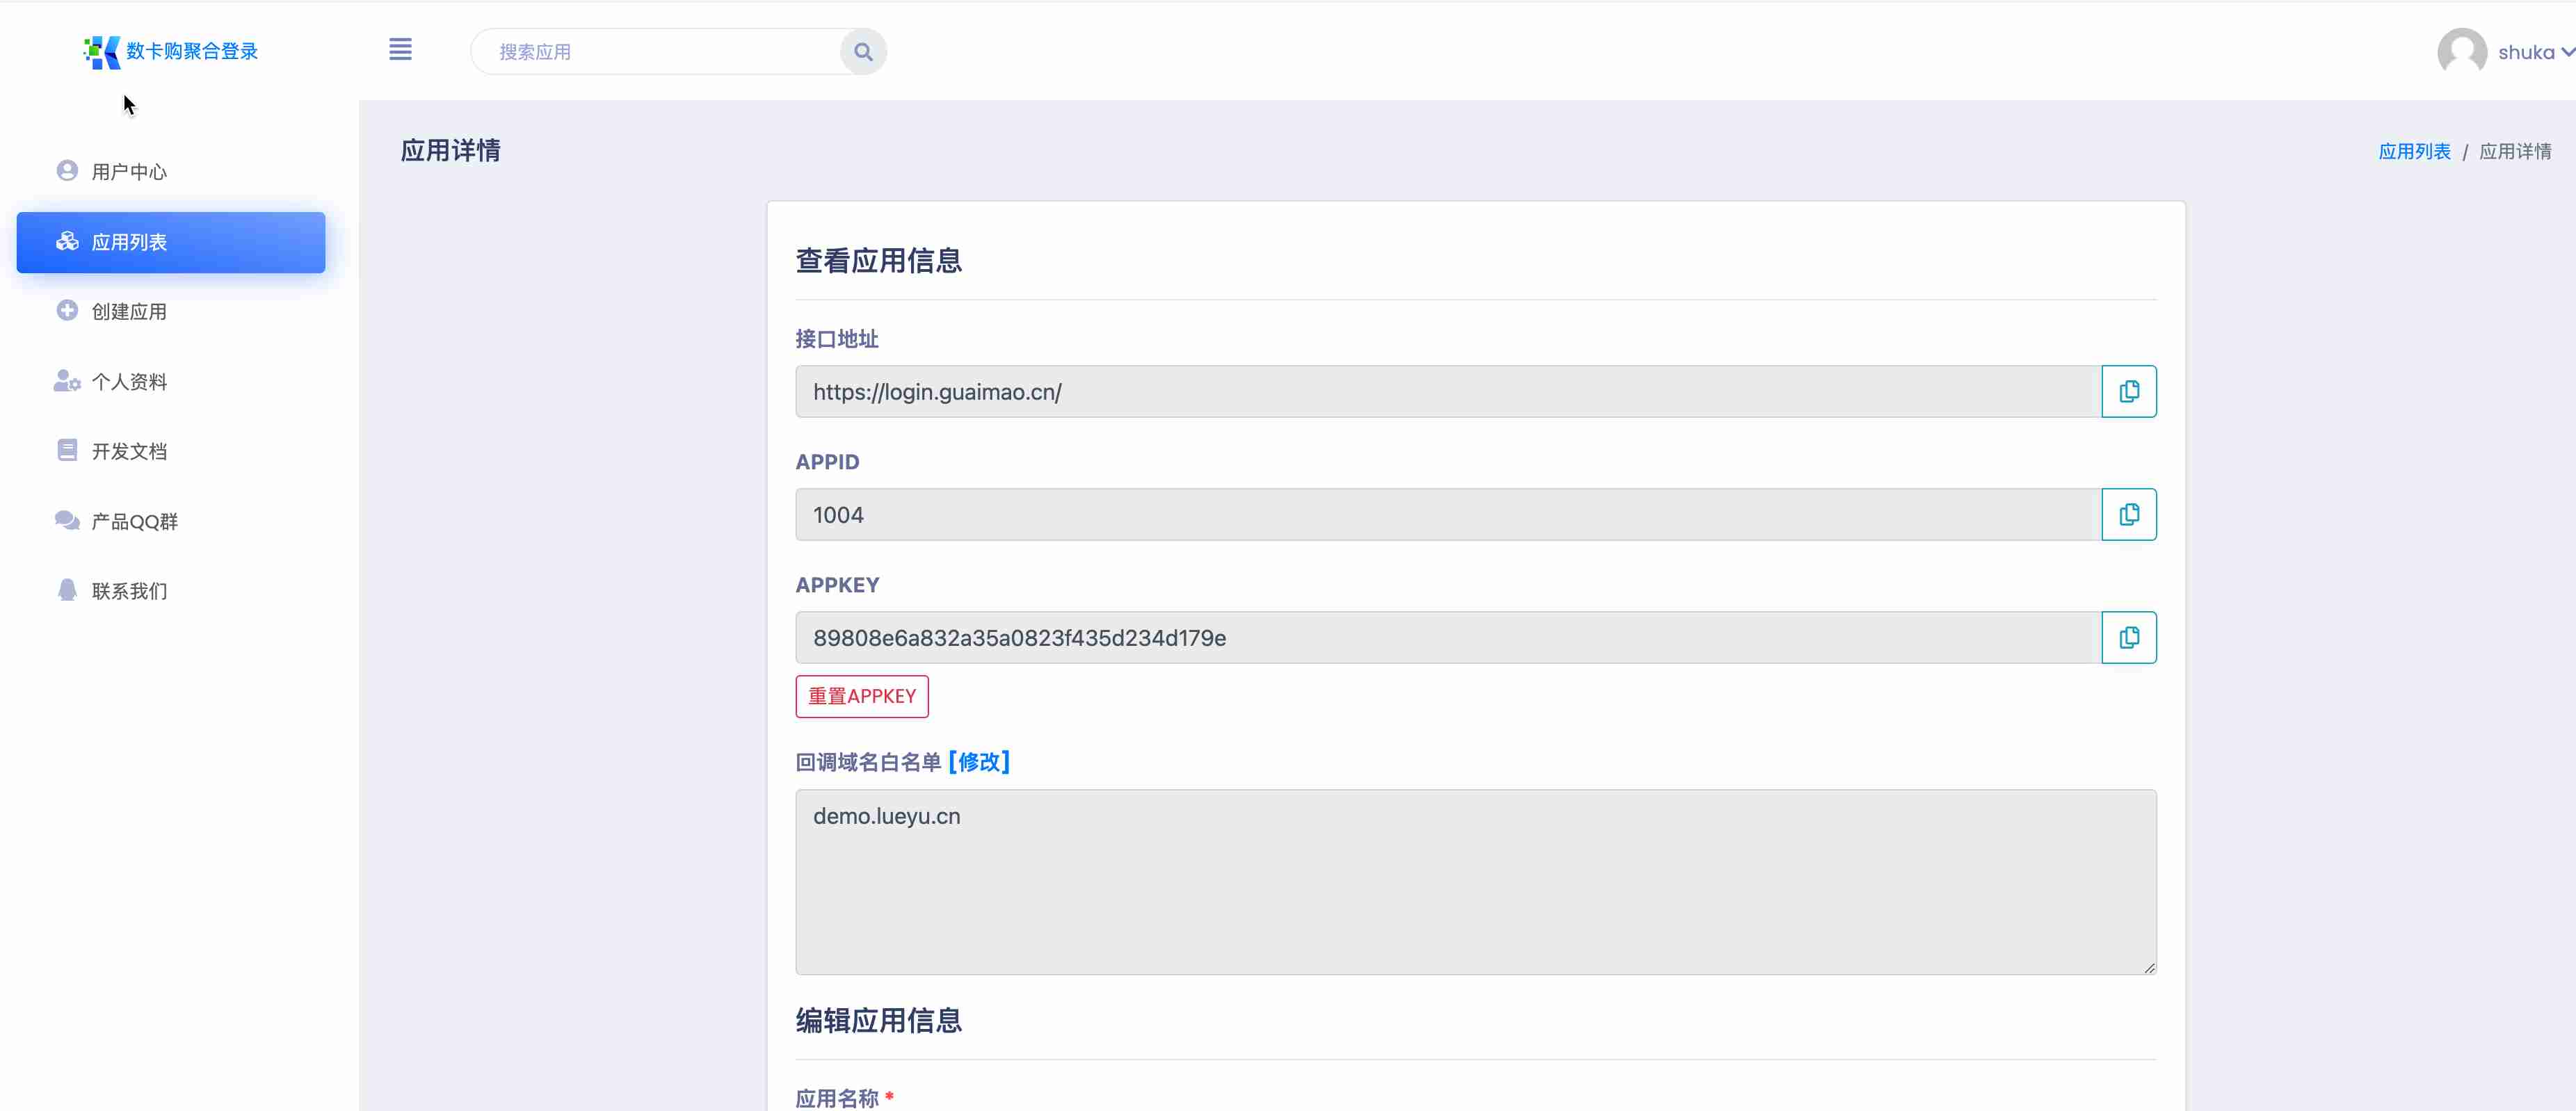Open 开发文档 from the sidebar

[x=129, y=452]
